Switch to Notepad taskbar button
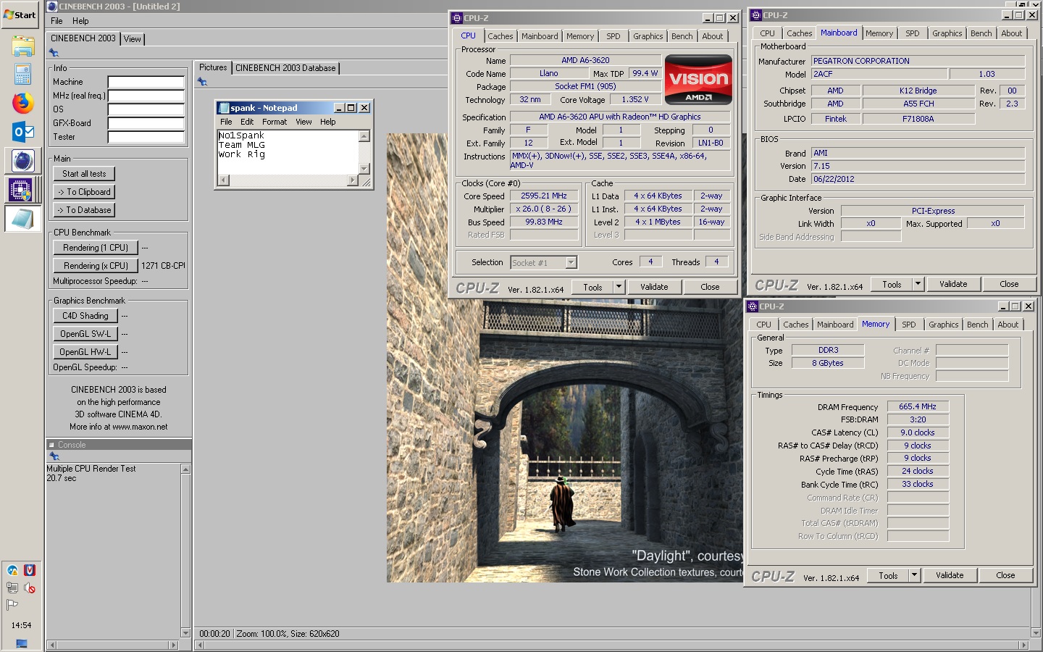This screenshot has width=1043, height=652. point(22,219)
